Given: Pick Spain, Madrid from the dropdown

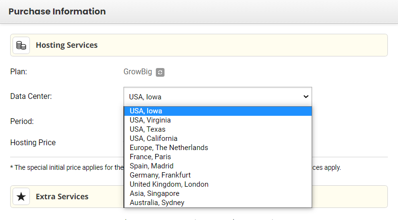Looking at the screenshot, I should [218, 166].
